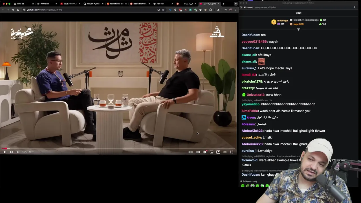Click the 'Chat' header title
Screen dimensions: 361x203
tap(298, 13)
